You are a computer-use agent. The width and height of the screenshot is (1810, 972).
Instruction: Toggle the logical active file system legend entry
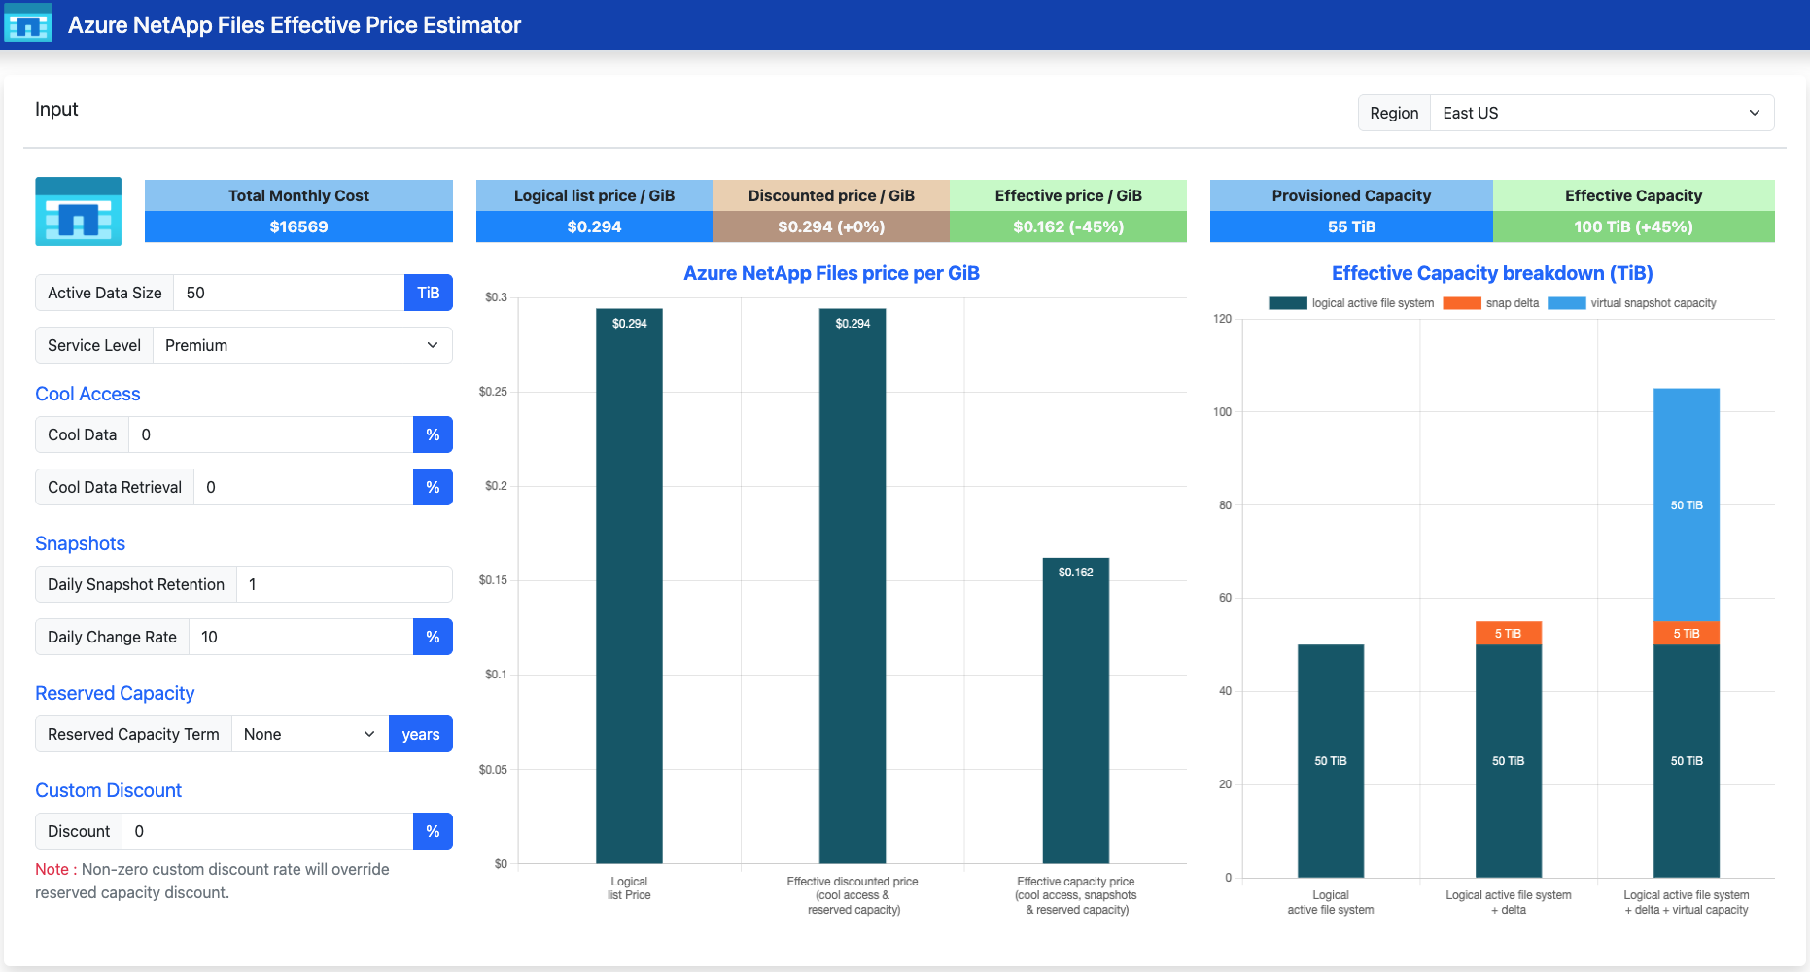tap(1351, 303)
